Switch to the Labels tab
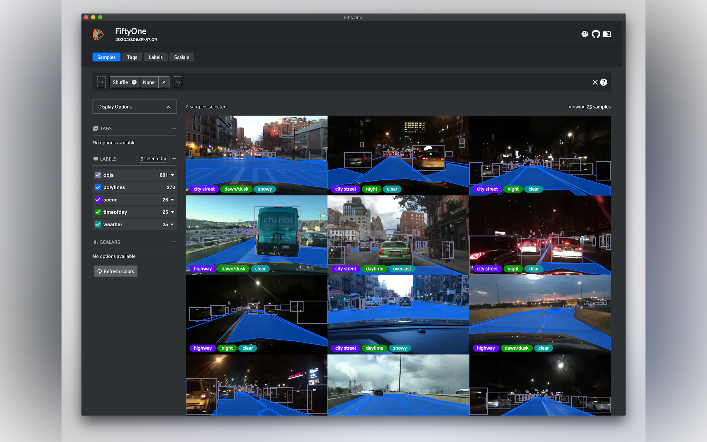 [x=156, y=57]
